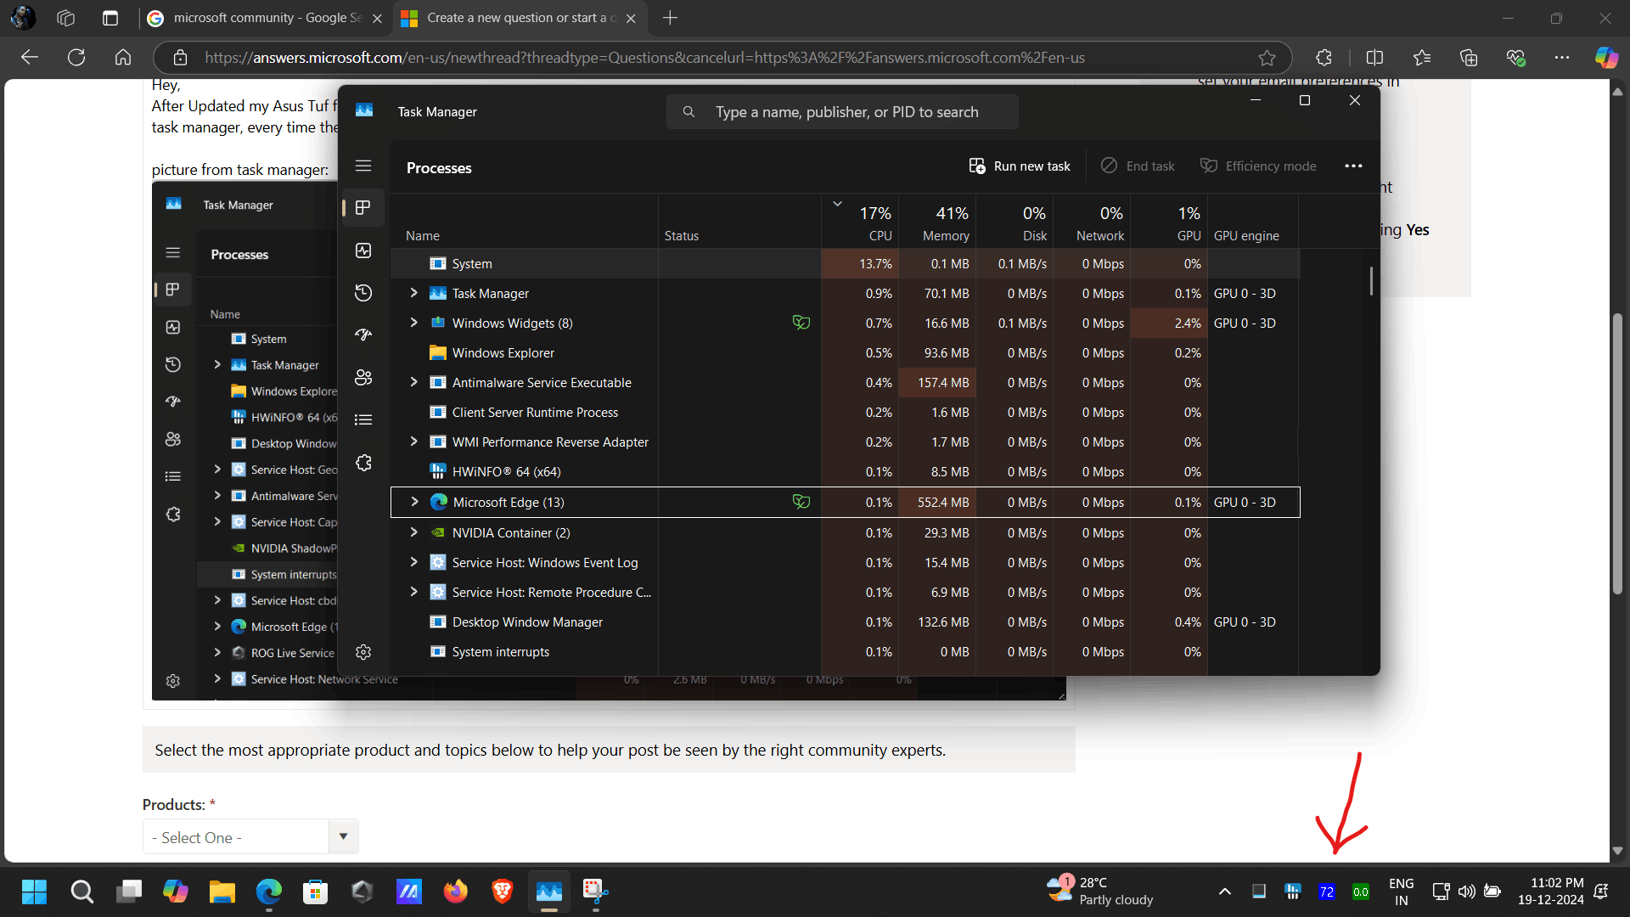Expand the Microsoft Edge (13) process group

[414, 502]
